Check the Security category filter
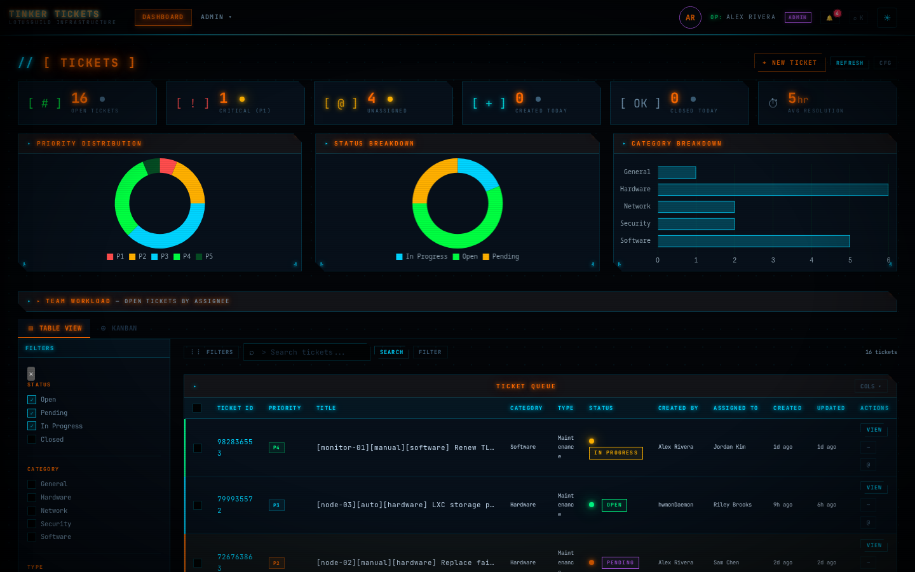 click(x=32, y=524)
